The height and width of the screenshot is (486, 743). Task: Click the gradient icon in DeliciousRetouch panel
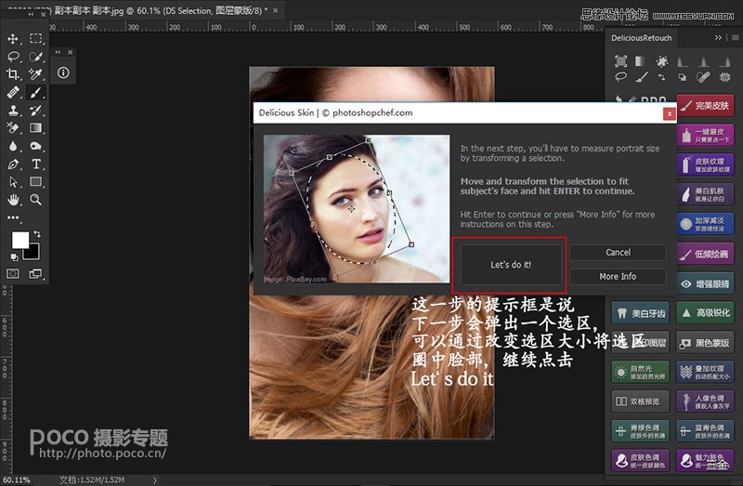640,60
